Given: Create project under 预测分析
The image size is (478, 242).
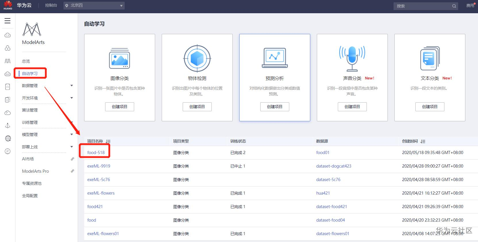Looking at the screenshot, I should pyautogui.click(x=275, y=107).
